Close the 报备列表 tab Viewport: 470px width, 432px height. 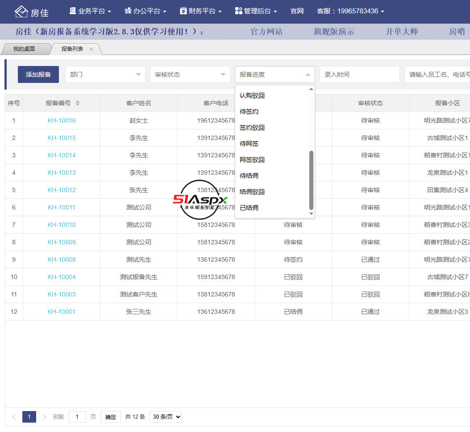pos(92,49)
